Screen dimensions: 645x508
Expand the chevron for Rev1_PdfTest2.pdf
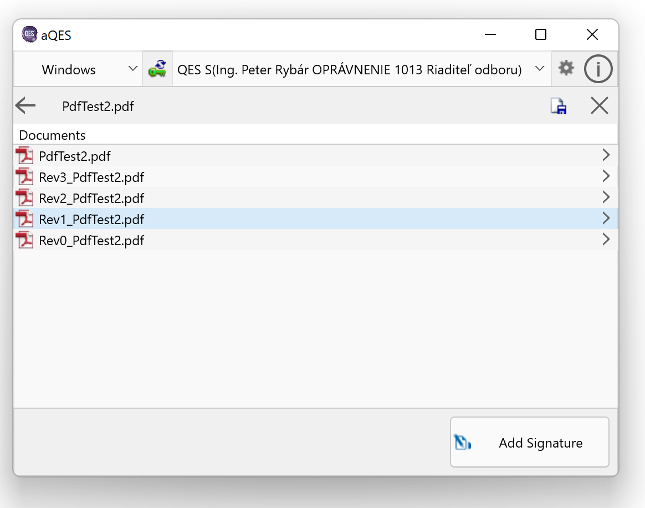606,218
